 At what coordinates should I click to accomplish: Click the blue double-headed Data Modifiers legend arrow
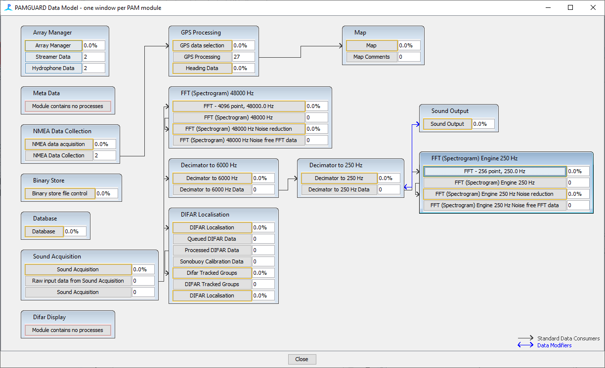(526, 345)
